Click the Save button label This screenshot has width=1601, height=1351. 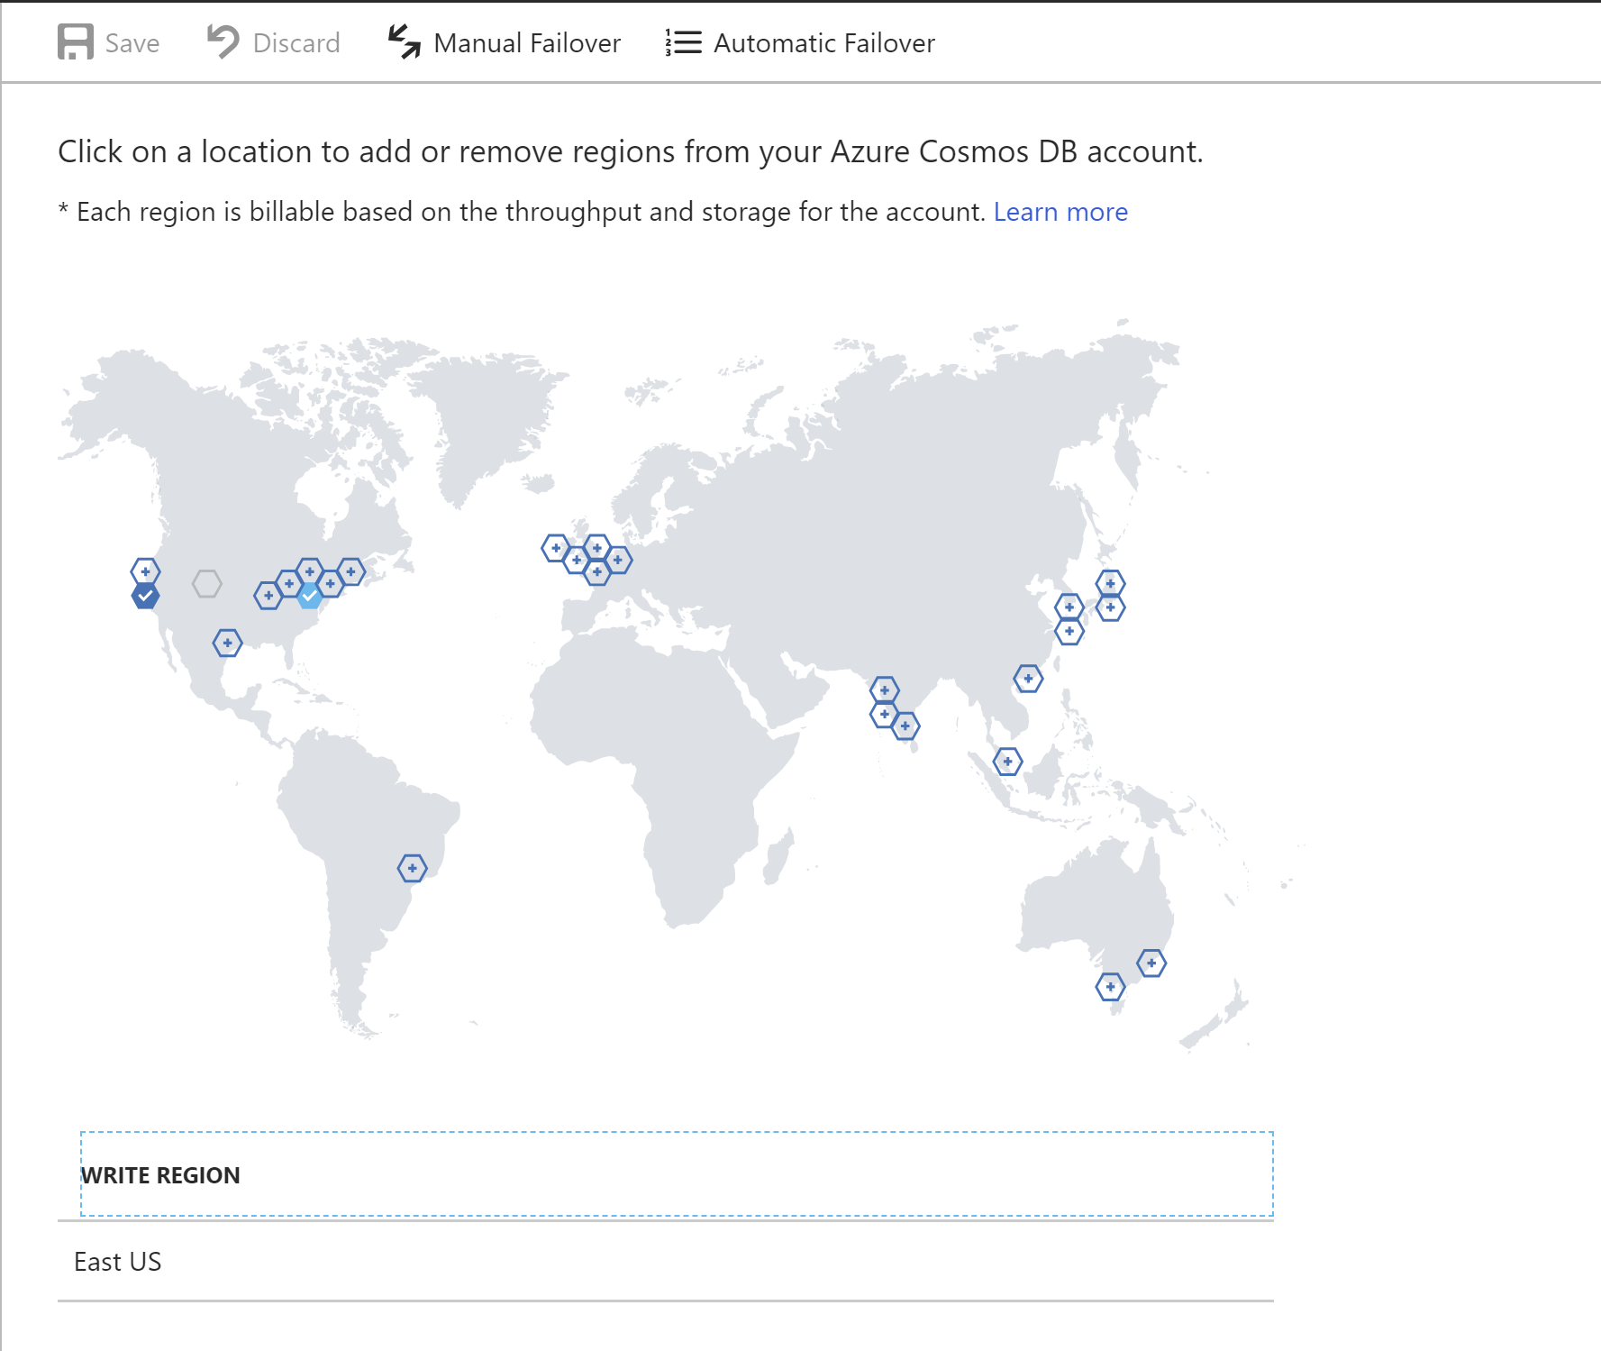tap(132, 43)
